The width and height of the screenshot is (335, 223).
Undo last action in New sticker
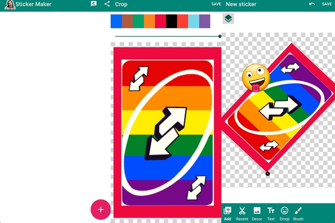click(312, 4)
